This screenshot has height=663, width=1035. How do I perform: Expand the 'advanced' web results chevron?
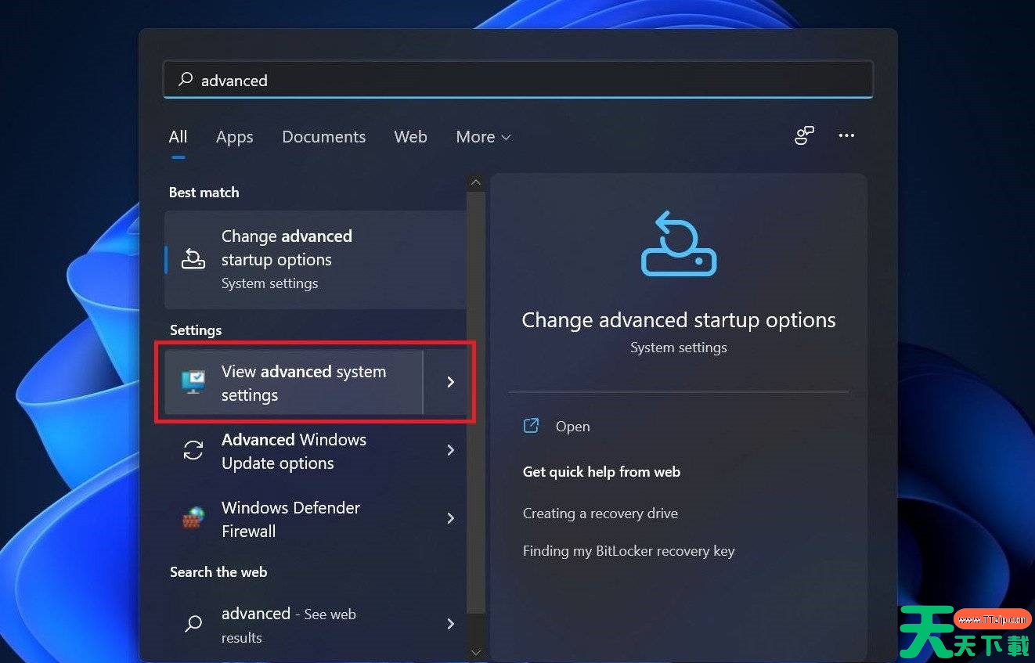tap(450, 624)
